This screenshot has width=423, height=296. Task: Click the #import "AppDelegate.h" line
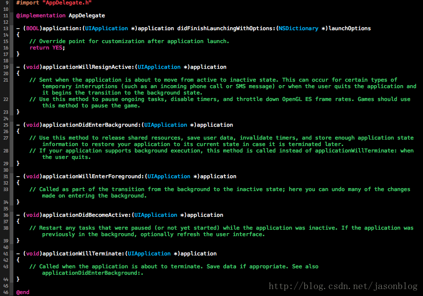point(54,3)
